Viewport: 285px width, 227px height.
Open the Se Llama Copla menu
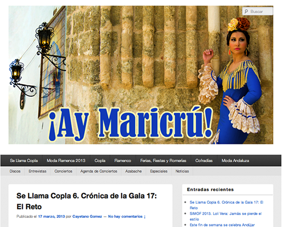tap(24, 160)
